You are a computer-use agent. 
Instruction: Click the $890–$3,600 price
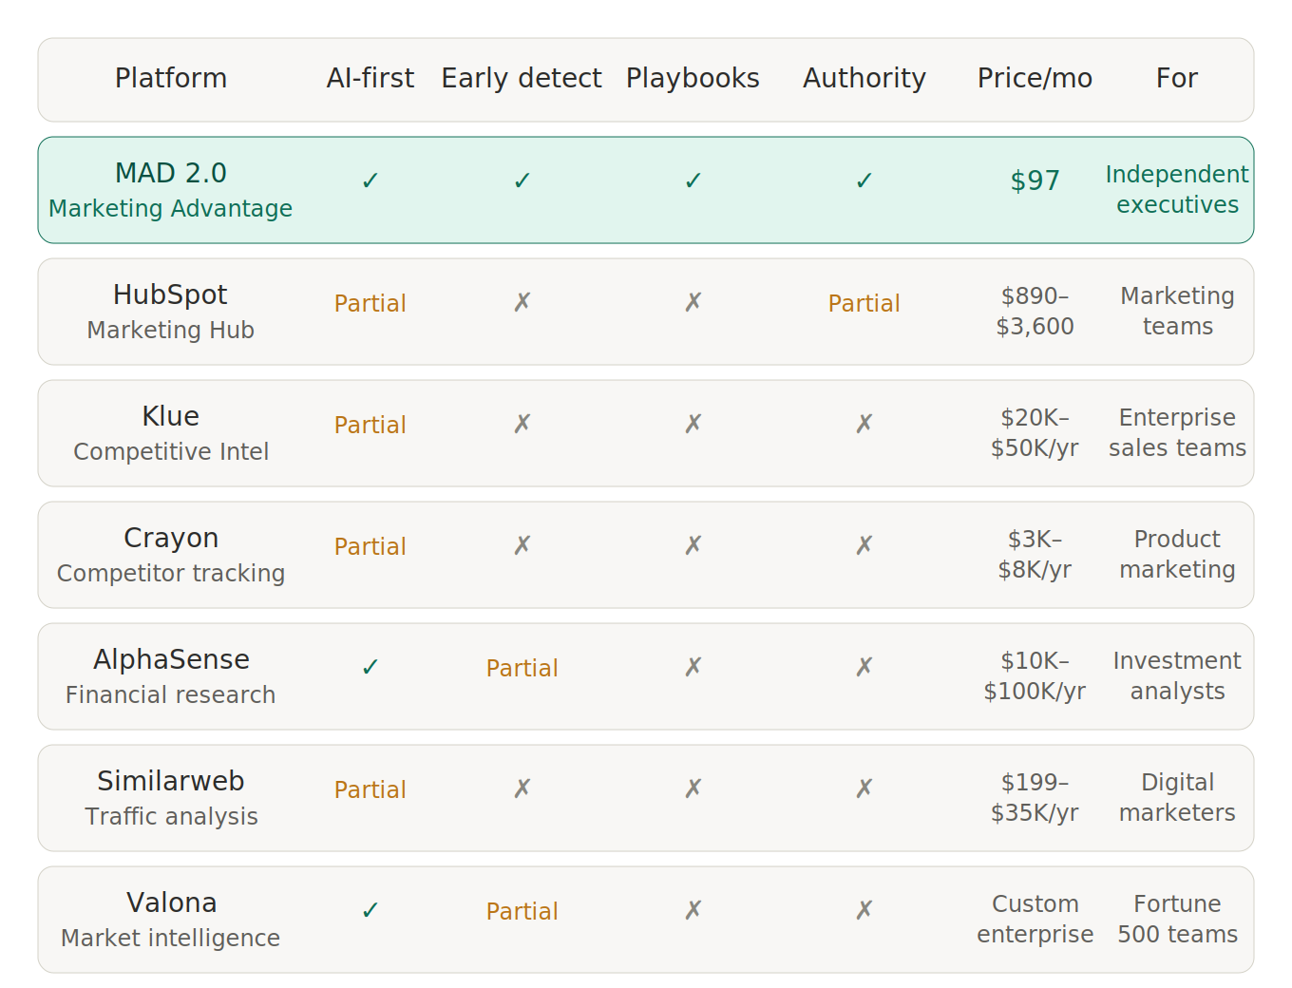(1035, 311)
